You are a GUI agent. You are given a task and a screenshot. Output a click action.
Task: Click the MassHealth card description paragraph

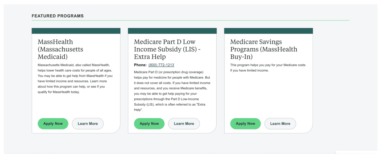[x=75, y=79]
